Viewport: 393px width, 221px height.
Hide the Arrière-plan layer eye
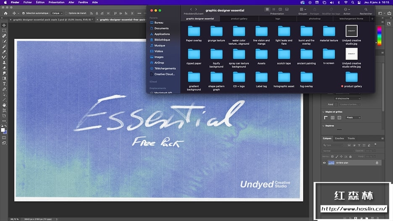[324, 163]
